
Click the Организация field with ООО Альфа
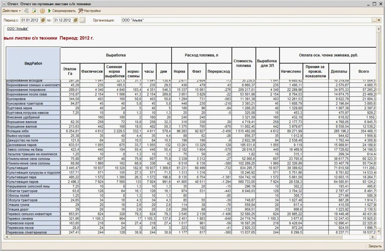pos(247,20)
